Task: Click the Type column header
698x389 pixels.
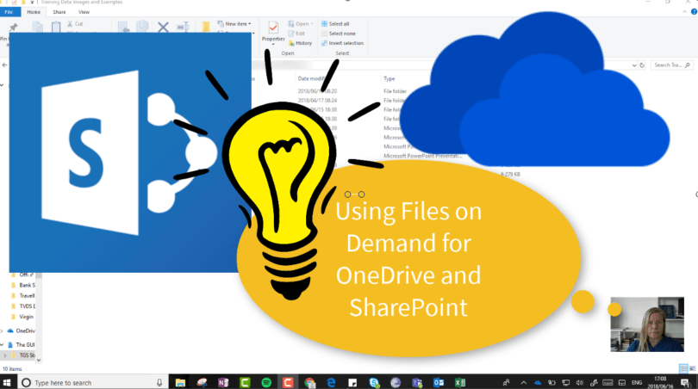Action: click(390, 78)
